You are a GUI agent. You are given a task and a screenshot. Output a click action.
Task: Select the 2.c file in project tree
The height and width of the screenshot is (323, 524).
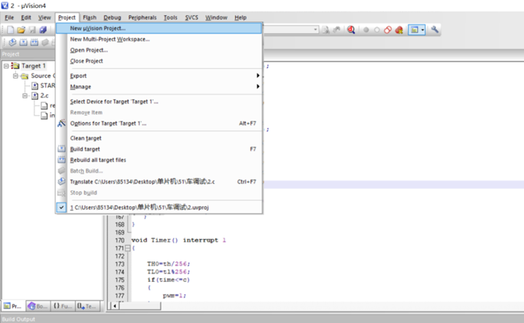point(44,96)
